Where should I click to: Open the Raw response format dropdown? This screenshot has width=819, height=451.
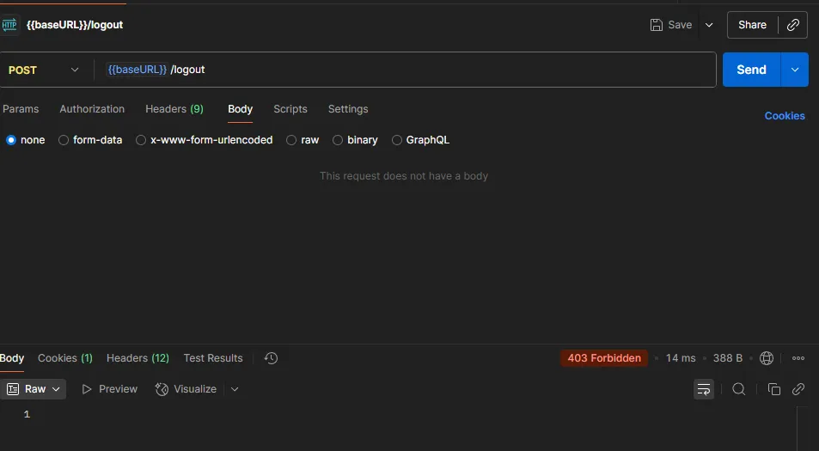pyautogui.click(x=34, y=389)
